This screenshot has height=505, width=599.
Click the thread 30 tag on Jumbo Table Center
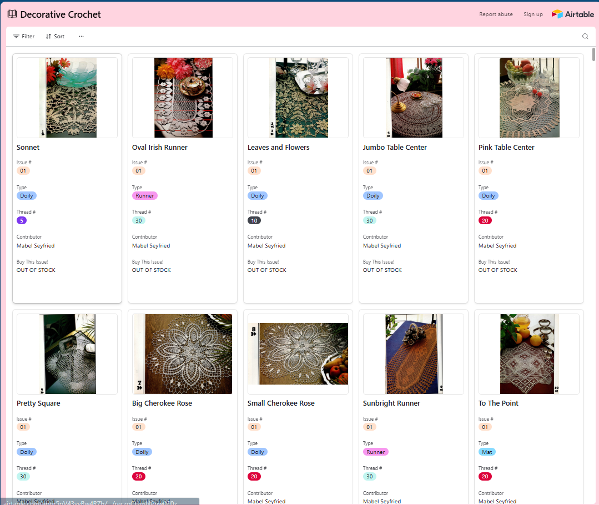coord(369,220)
